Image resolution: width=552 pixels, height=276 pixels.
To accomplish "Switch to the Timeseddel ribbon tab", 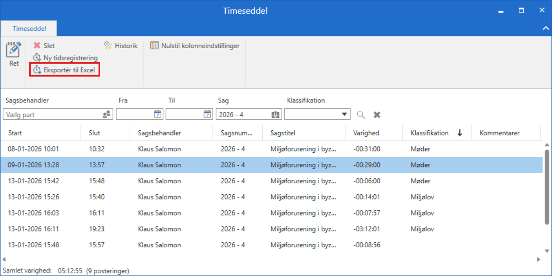I will click(x=29, y=28).
